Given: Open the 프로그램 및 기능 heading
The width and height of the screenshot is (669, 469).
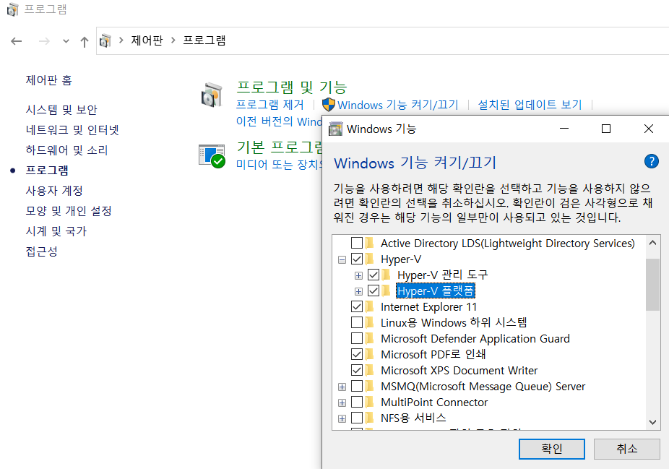Looking at the screenshot, I should (292, 87).
